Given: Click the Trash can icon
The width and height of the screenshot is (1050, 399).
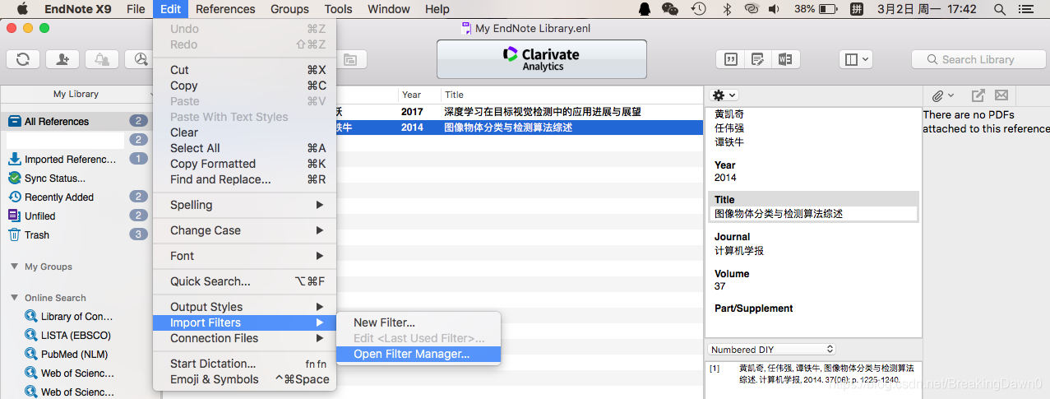Looking at the screenshot, I should point(14,234).
